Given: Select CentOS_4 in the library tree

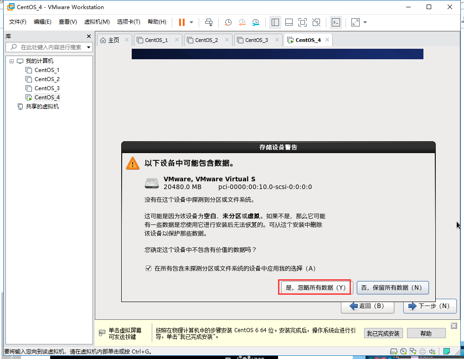Looking at the screenshot, I should coord(47,97).
